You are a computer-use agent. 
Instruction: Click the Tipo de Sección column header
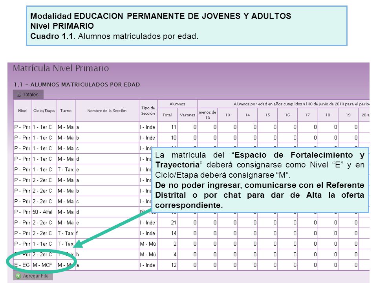click(148, 111)
